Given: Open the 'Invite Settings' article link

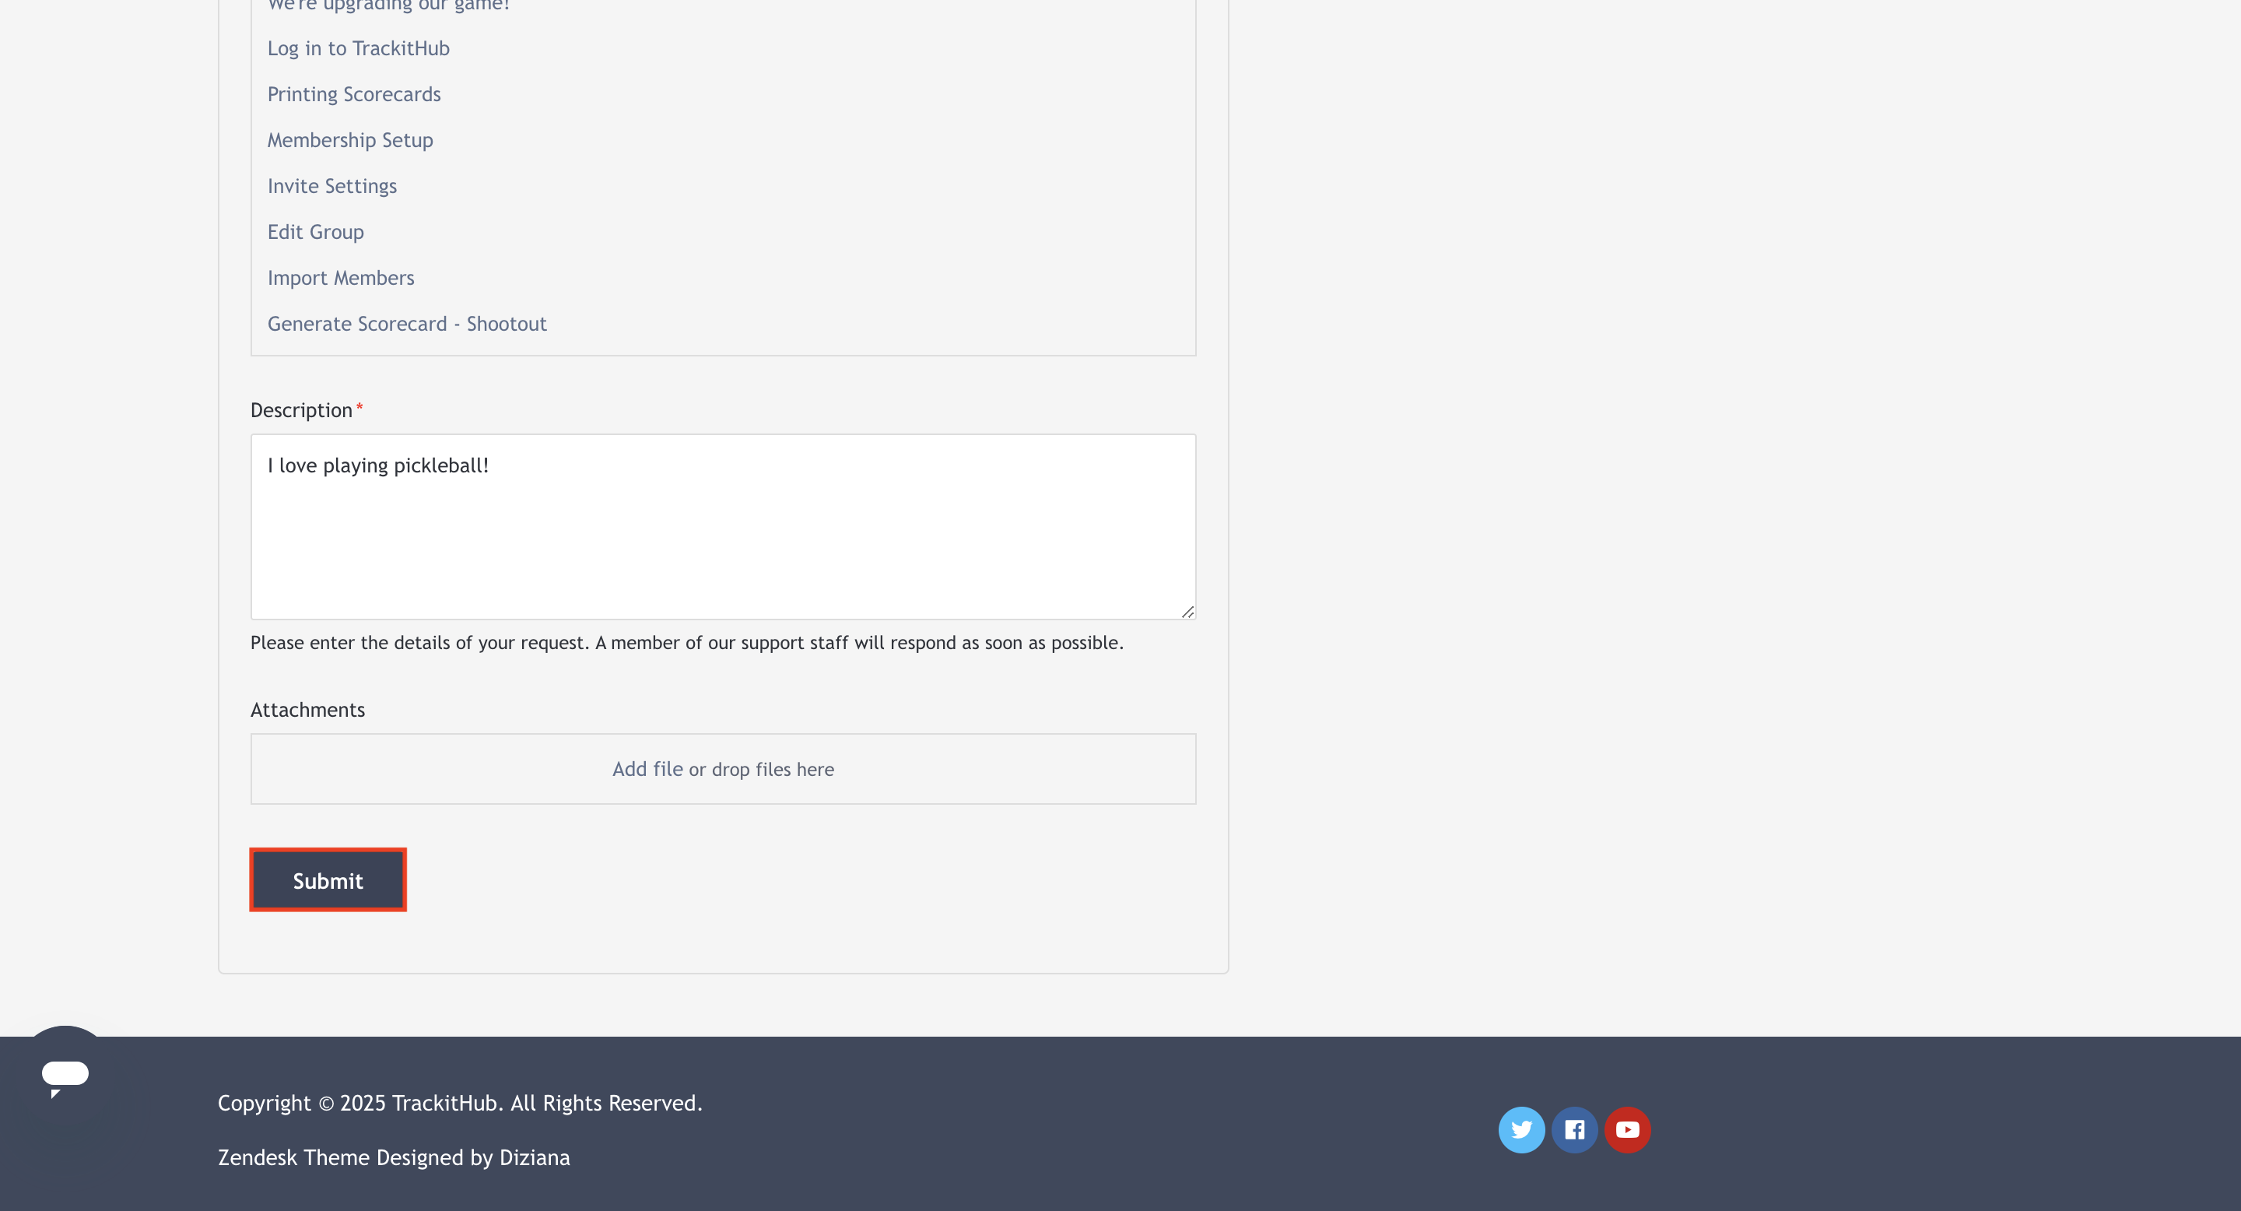Looking at the screenshot, I should point(331,186).
